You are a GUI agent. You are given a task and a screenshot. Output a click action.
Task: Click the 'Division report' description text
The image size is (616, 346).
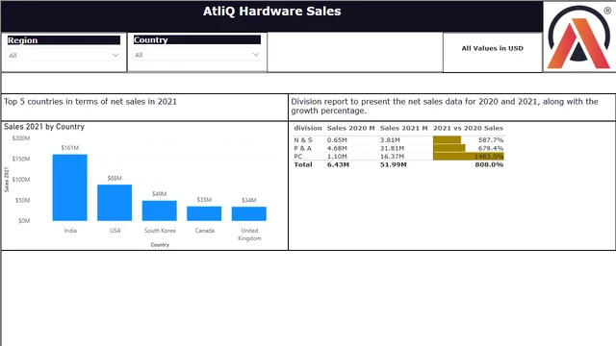tap(445, 106)
